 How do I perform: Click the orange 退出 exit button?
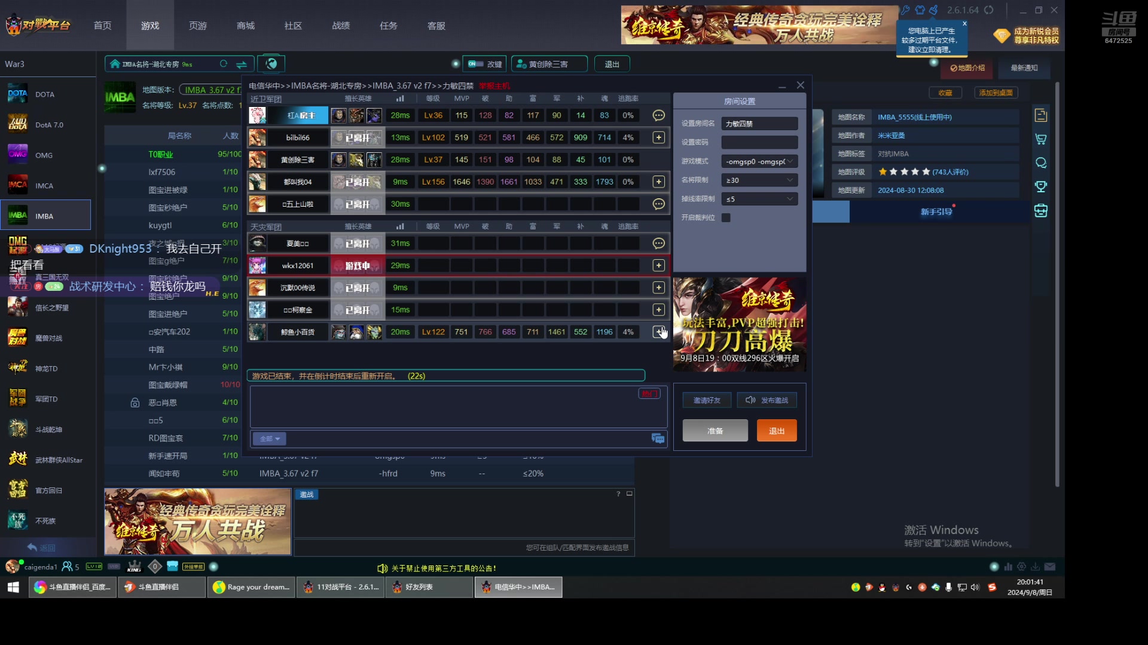tap(777, 431)
